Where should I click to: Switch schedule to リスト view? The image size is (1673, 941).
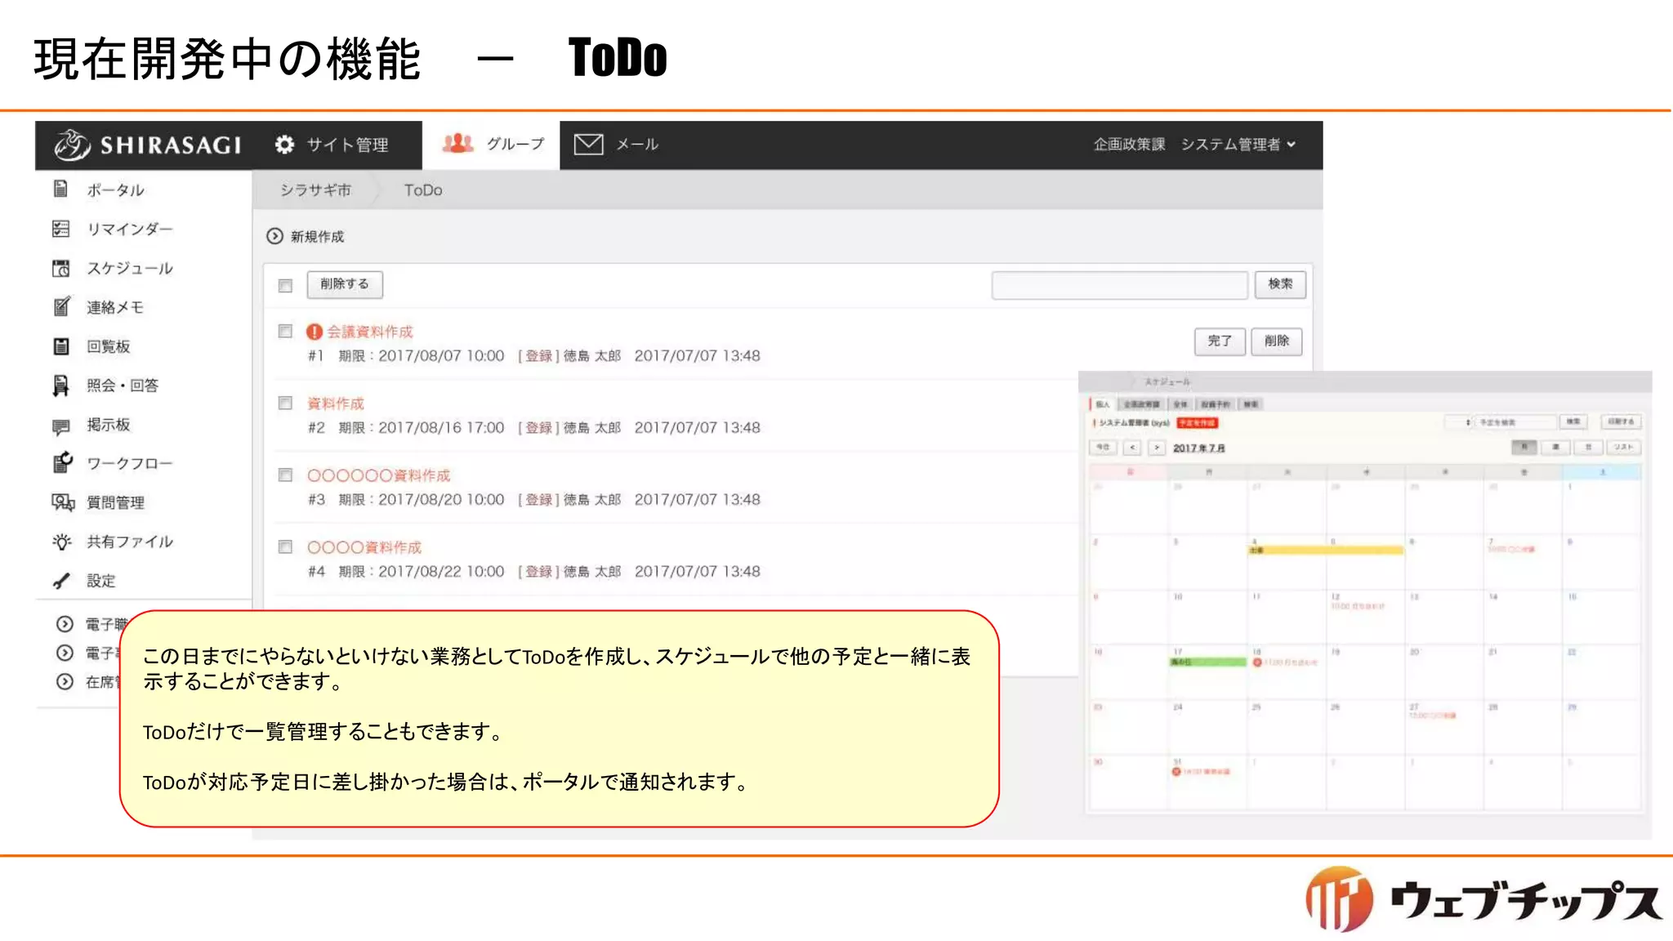point(1623,448)
